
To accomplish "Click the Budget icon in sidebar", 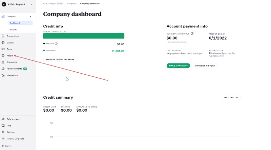I will click(3, 43).
